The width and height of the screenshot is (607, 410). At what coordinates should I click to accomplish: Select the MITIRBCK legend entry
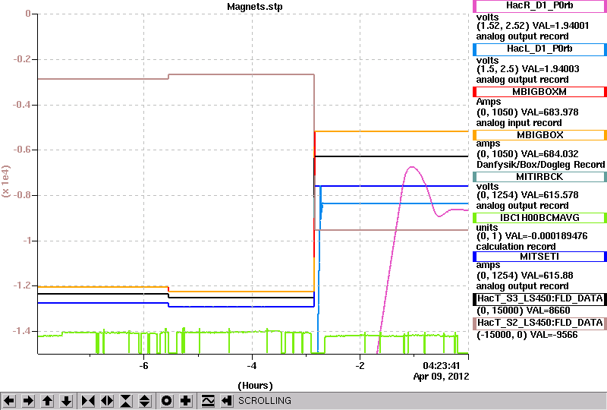(539, 177)
